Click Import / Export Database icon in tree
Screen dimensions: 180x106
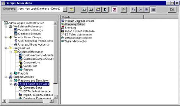21,95
